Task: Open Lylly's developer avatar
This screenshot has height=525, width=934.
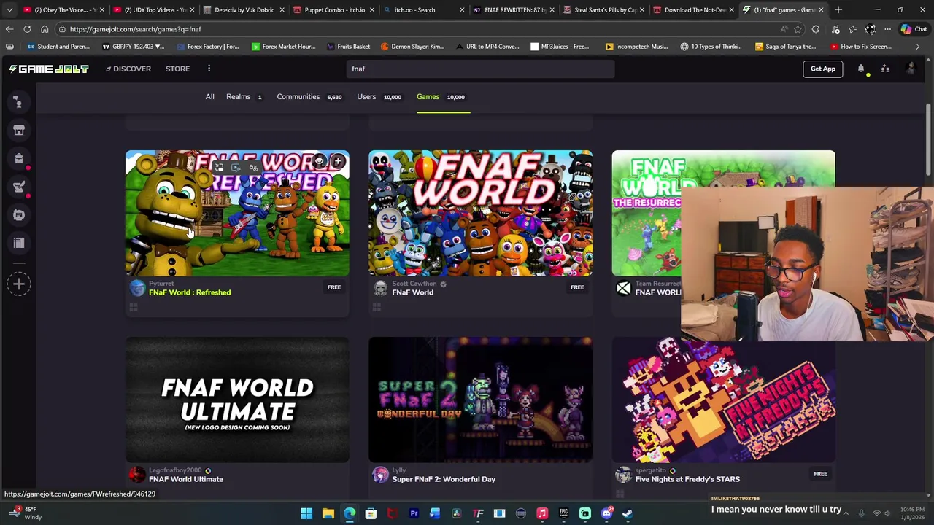Action: 380,475
